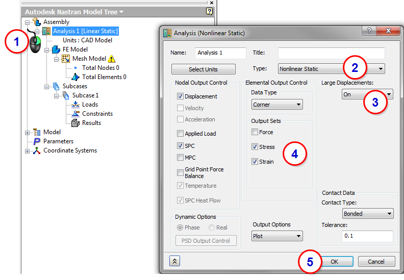Click the Loads icon in tree

click(75, 105)
